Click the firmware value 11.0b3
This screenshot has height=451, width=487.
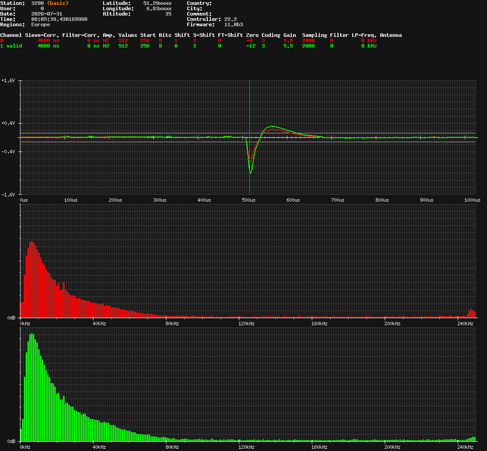233,24
